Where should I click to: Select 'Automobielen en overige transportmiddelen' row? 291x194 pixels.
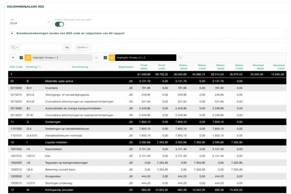click(73, 108)
